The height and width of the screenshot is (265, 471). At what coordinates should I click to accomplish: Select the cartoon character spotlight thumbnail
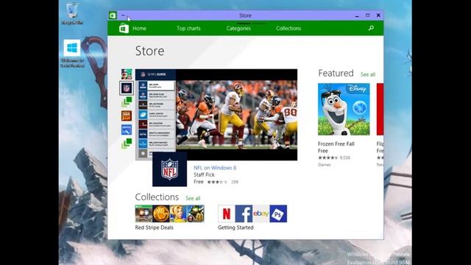127,74
